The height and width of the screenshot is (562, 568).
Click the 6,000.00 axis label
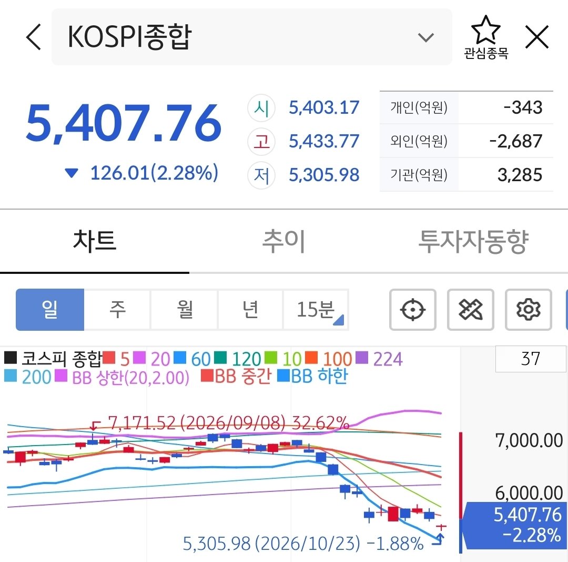pyautogui.click(x=529, y=493)
